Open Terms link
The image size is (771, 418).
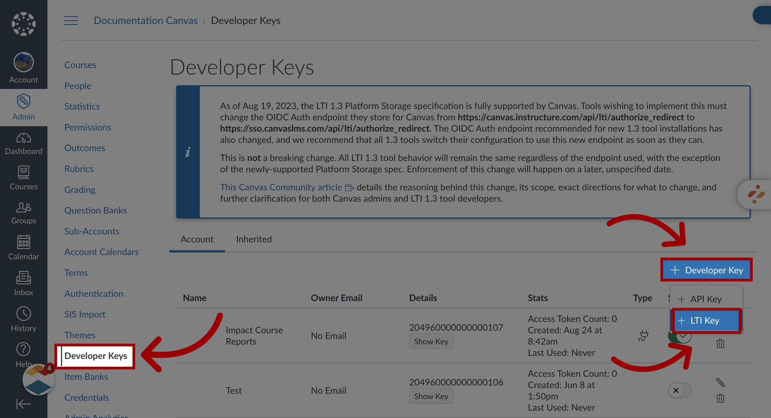point(76,273)
